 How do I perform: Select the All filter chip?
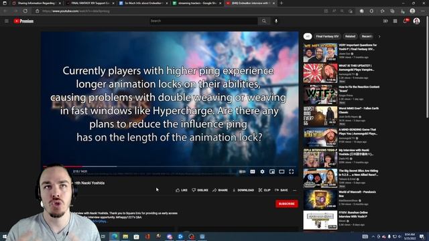click(x=308, y=36)
